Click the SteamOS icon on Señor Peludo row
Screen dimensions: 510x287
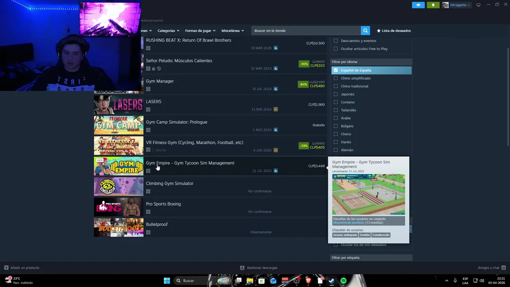[x=159, y=69]
